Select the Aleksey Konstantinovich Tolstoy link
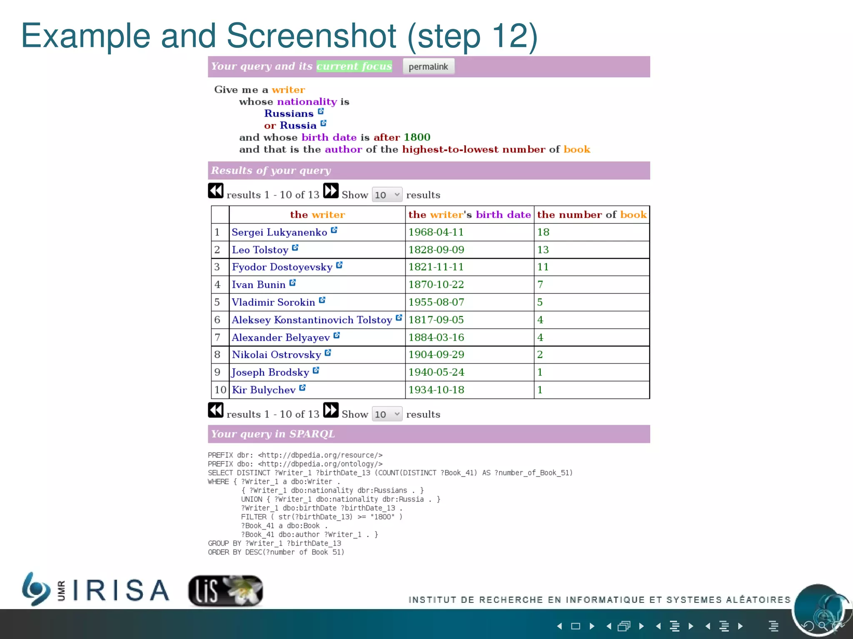Screen dimensions: 853x639 tap(312, 320)
